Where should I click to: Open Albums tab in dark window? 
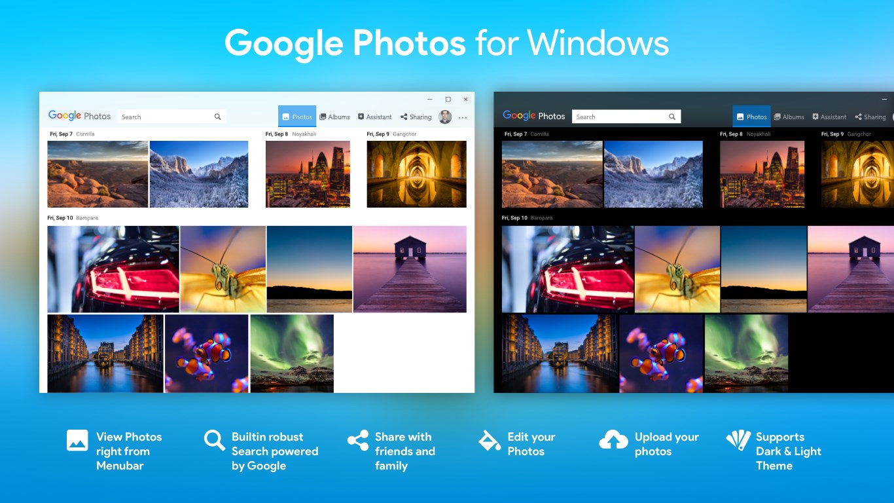[789, 117]
